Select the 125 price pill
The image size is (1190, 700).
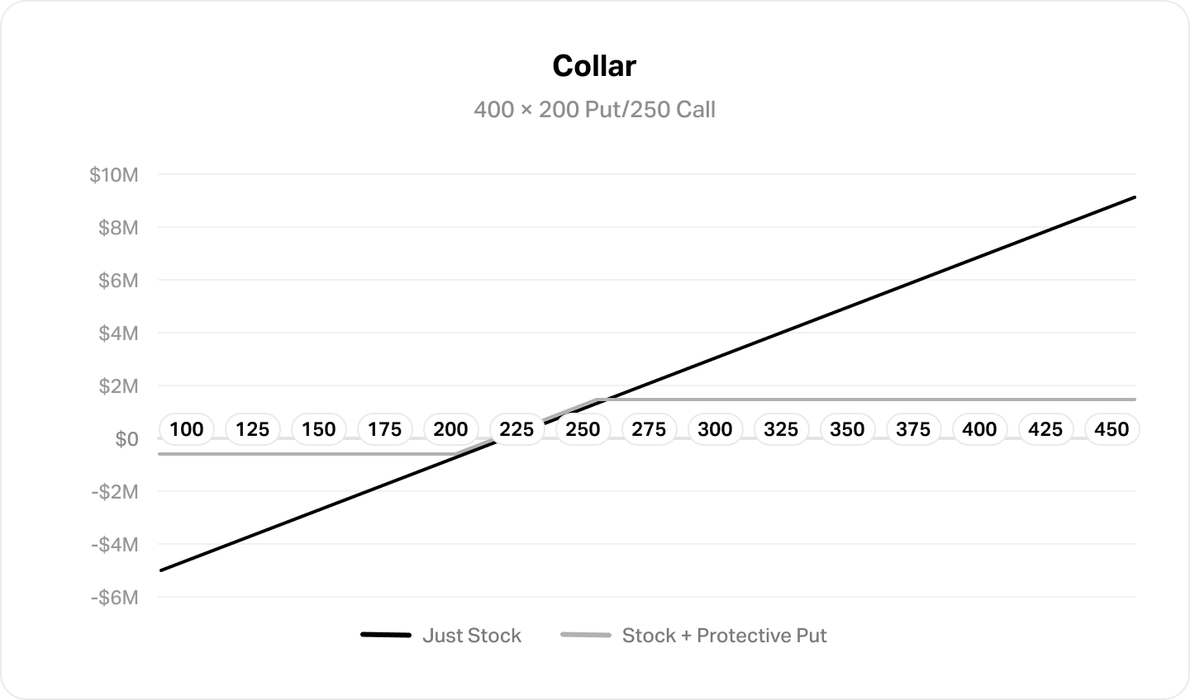[x=252, y=429]
